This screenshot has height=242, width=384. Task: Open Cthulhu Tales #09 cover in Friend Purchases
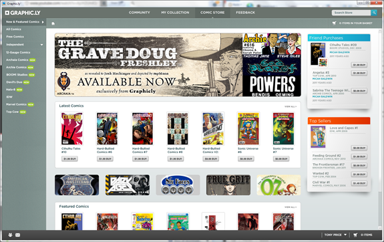pos(318,54)
